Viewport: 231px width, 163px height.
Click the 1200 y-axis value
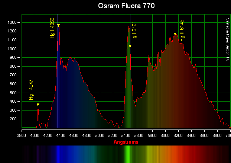(x=12, y=31)
